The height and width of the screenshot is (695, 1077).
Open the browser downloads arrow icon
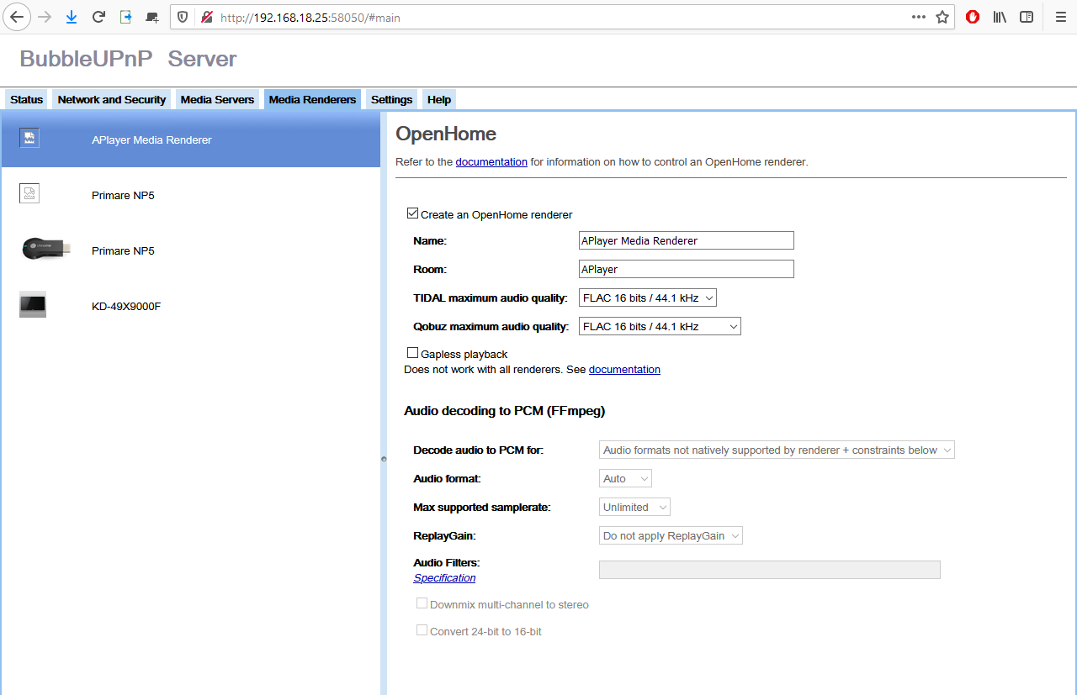[x=72, y=17]
